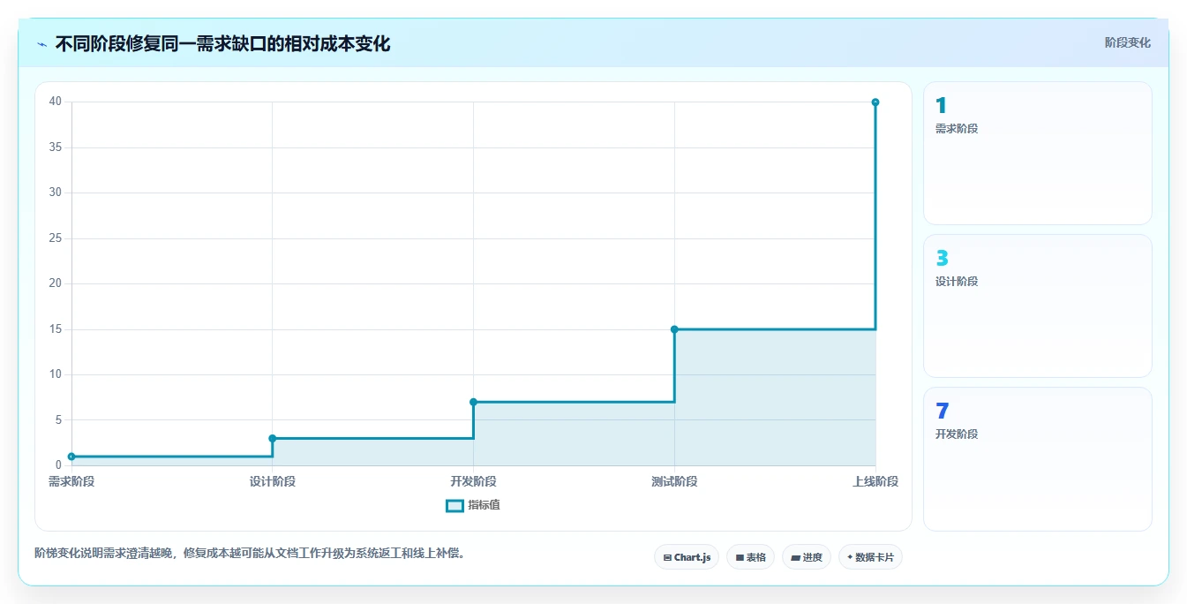
Task: Open the 开发阶段 stat card showing 7
Action: (x=1038, y=459)
